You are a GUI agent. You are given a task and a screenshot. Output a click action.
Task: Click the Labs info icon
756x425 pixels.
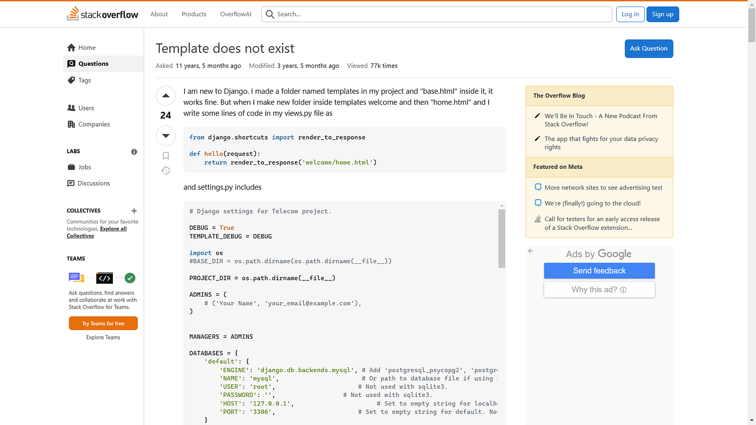coord(134,152)
